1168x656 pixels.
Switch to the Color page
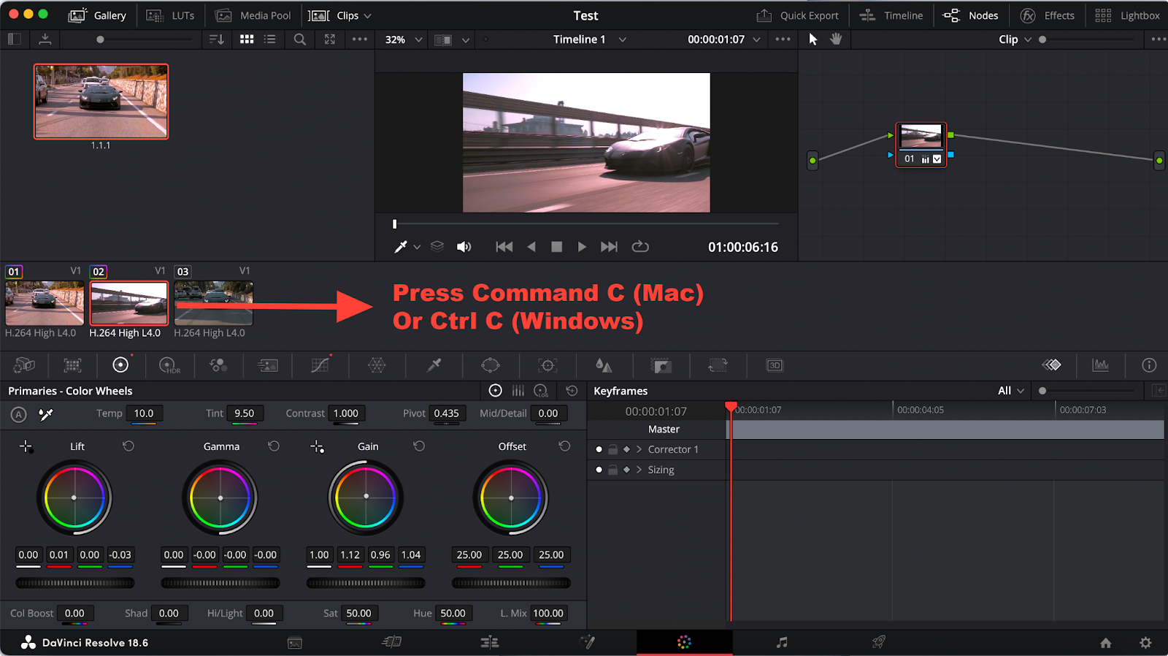point(684,642)
